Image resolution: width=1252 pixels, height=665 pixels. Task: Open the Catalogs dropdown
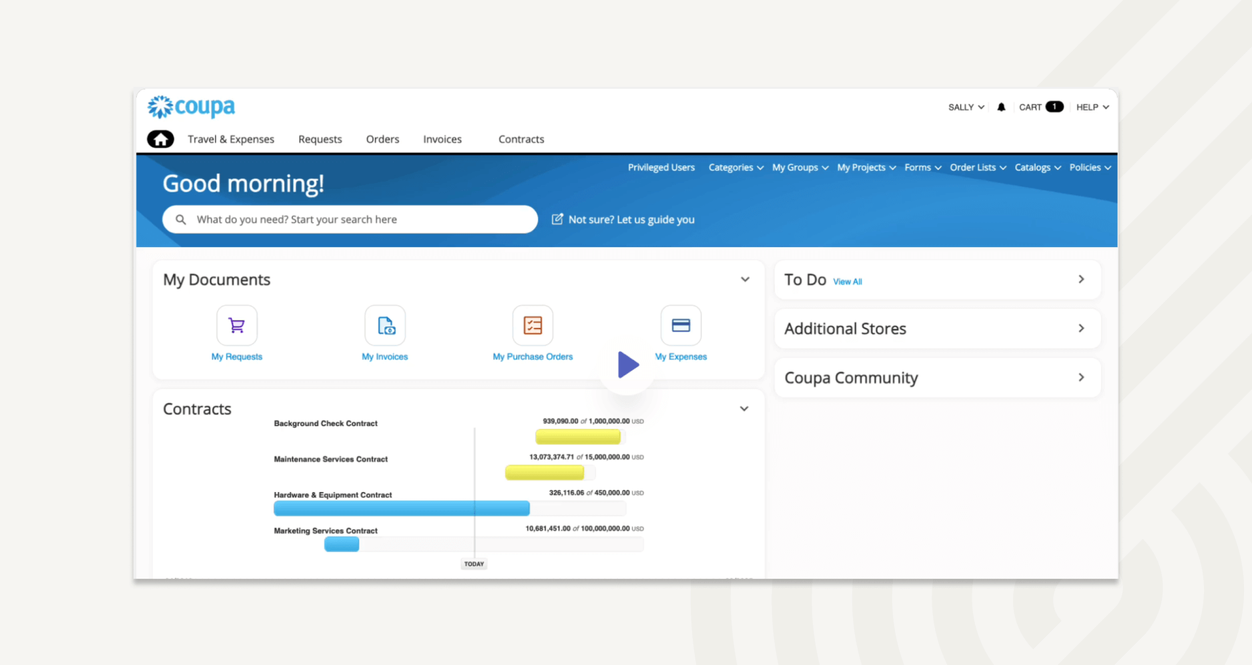[x=1038, y=168]
